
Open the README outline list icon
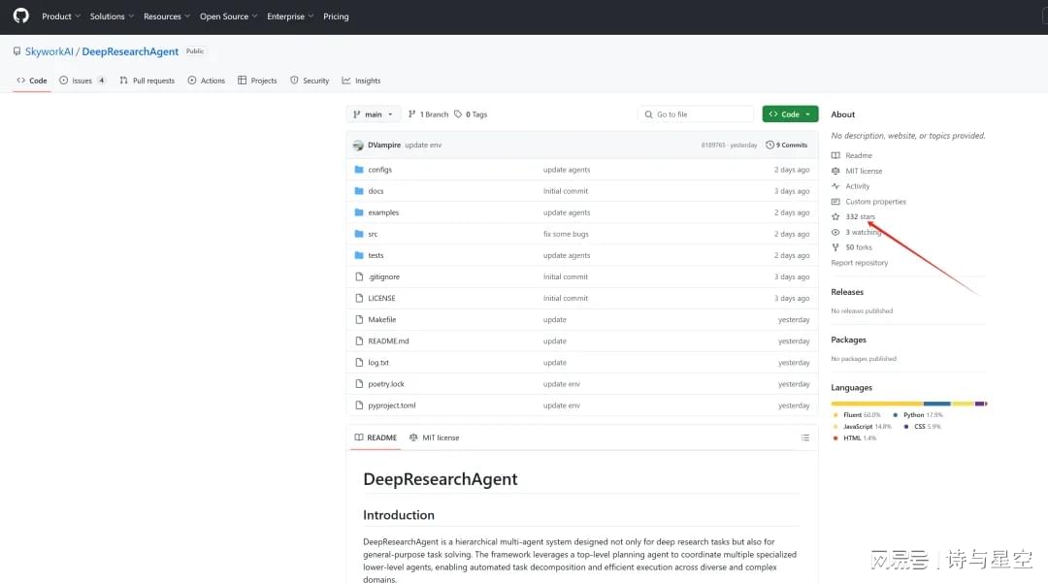point(804,437)
